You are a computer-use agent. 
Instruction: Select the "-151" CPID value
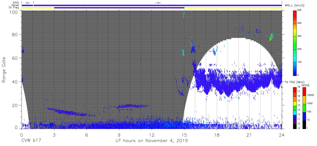coord(157,3)
